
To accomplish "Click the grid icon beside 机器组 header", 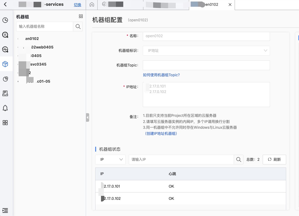I will point(81,16).
